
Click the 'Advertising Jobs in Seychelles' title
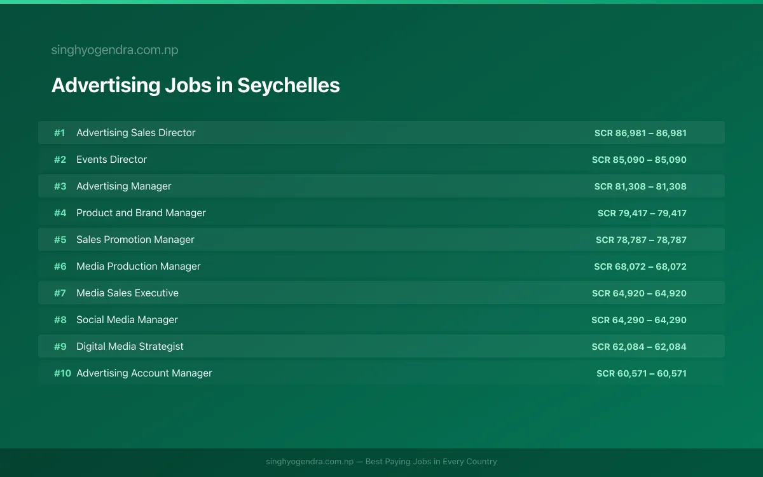pos(196,85)
